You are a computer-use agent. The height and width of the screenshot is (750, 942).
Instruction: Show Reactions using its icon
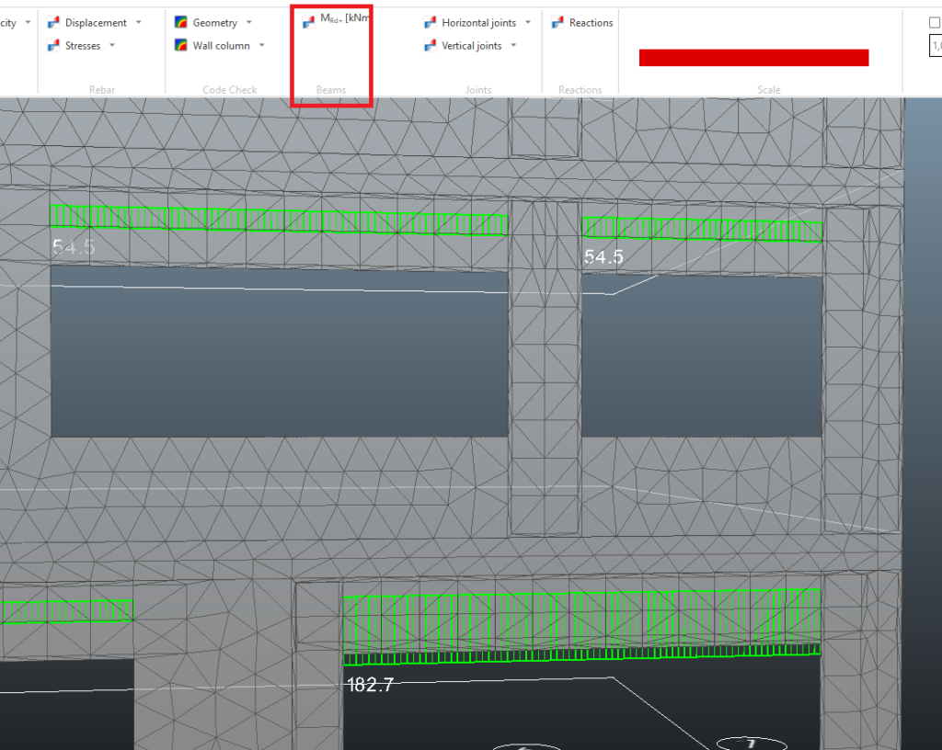tap(557, 23)
